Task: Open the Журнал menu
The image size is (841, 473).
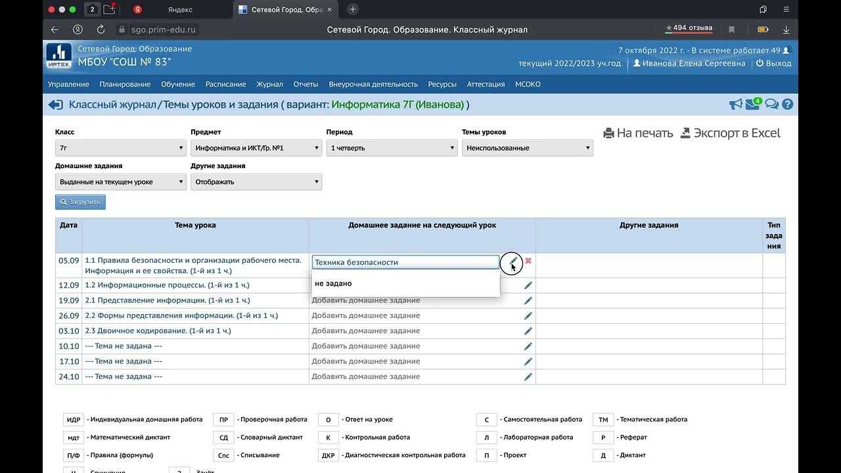Action: pyautogui.click(x=269, y=84)
